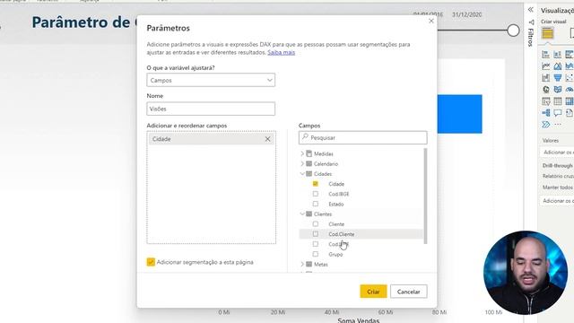The width and height of the screenshot is (574, 323).
Task: Select the slicer visual icon
Action: pyautogui.click(x=546, y=101)
